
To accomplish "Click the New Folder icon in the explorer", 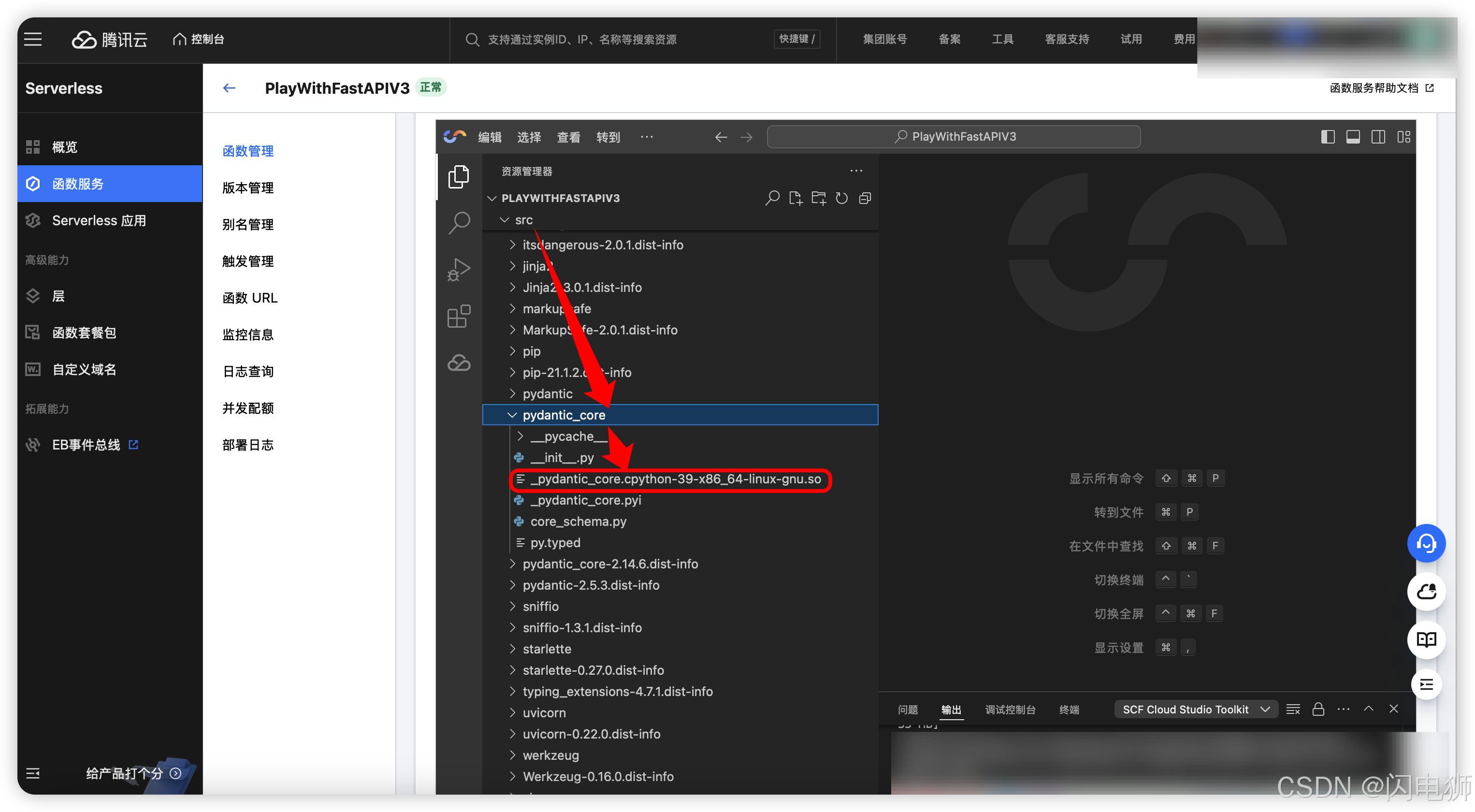I will [x=819, y=198].
